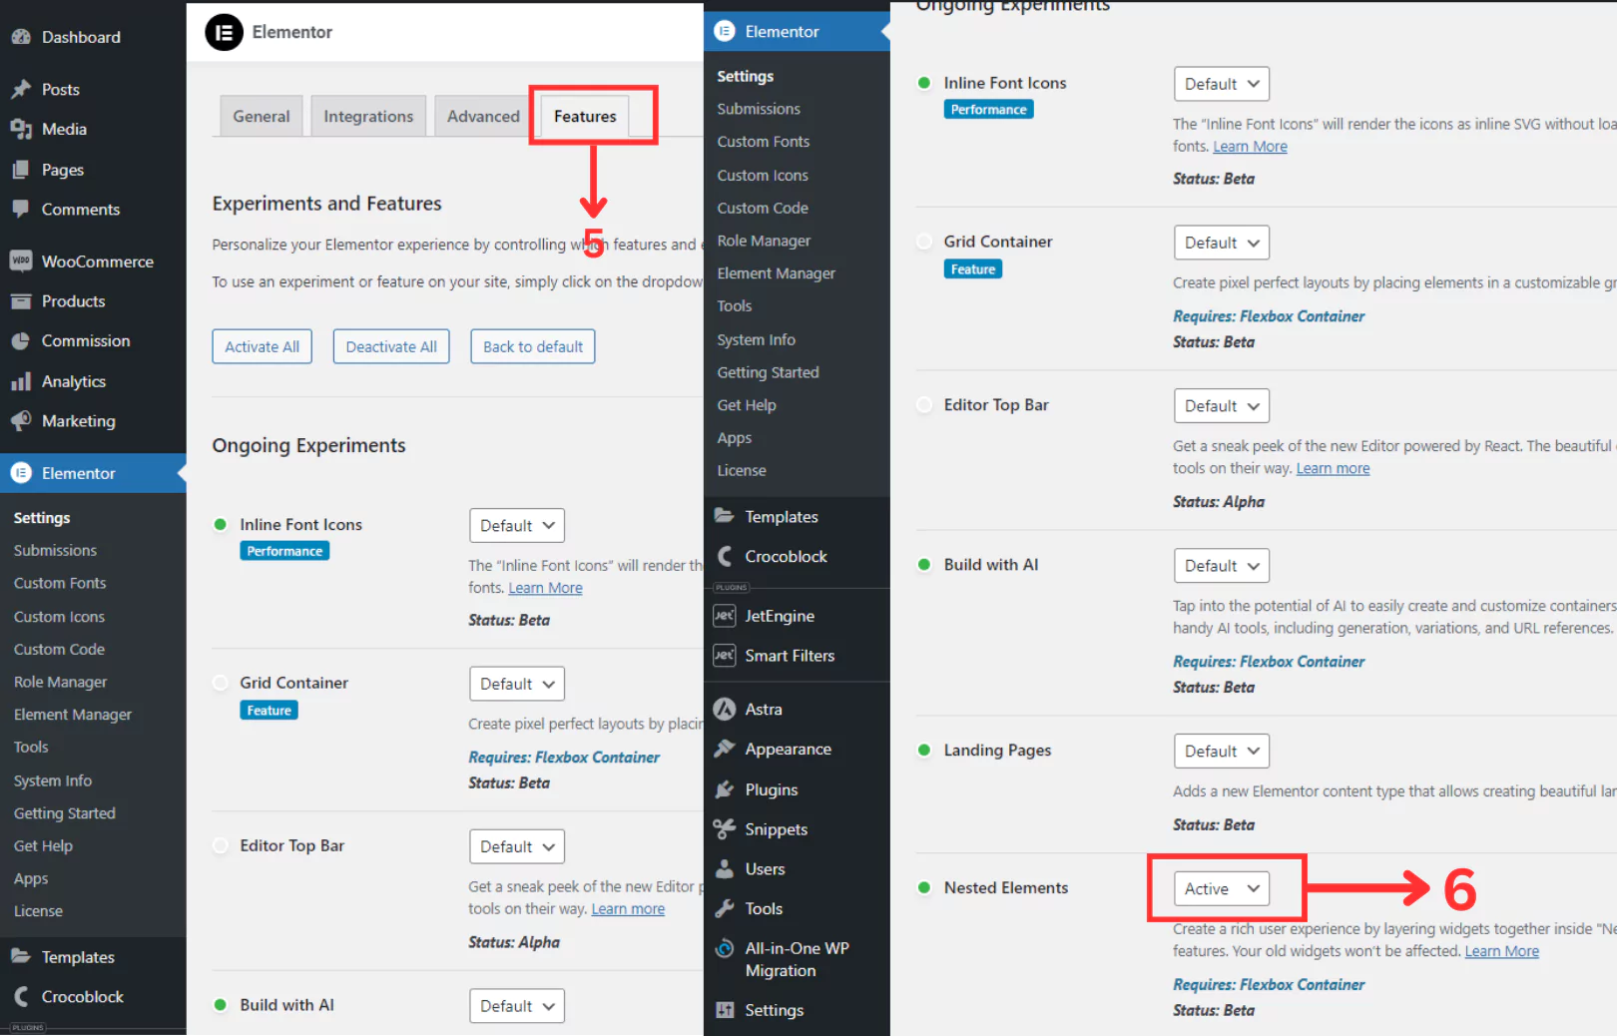Click Learn More link under left Inline Font Icons

pyautogui.click(x=545, y=588)
